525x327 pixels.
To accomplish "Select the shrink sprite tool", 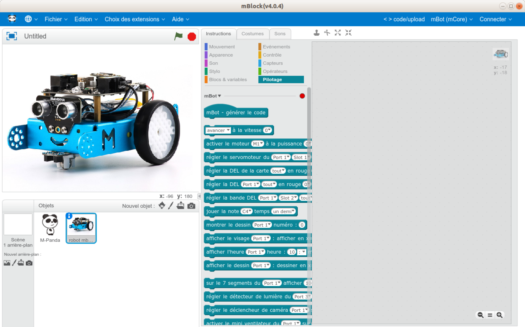I will pyautogui.click(x=348, y=33).
